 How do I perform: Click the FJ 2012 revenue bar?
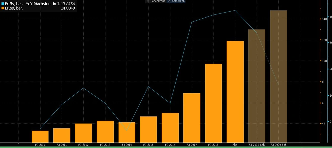point(83,133)
